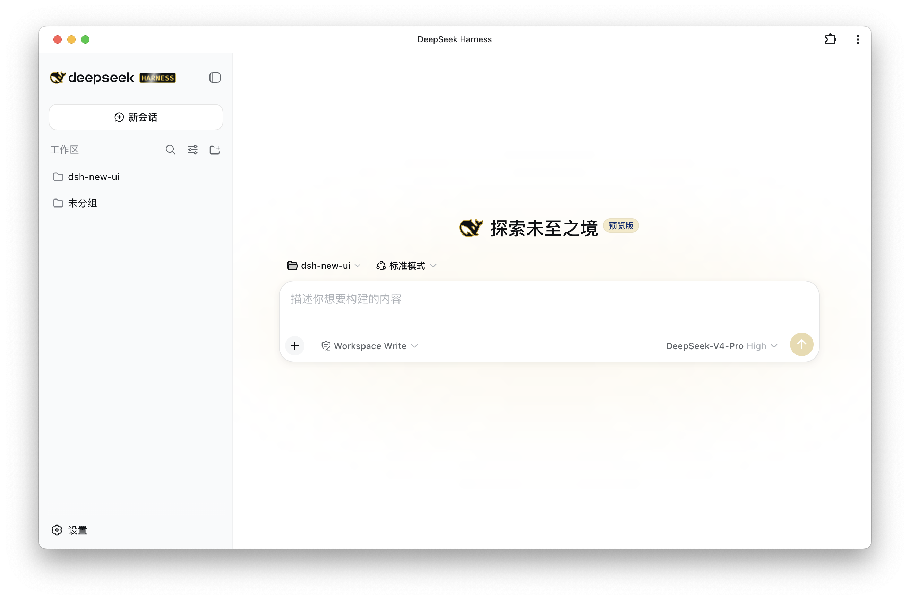Close the window with red button
Viewport: 910px width, 600px height.
coord(58,39)
